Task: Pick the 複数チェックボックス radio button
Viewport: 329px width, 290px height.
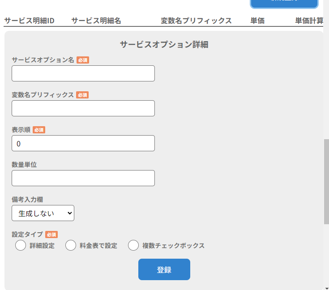Action: (x=133, y=246)
